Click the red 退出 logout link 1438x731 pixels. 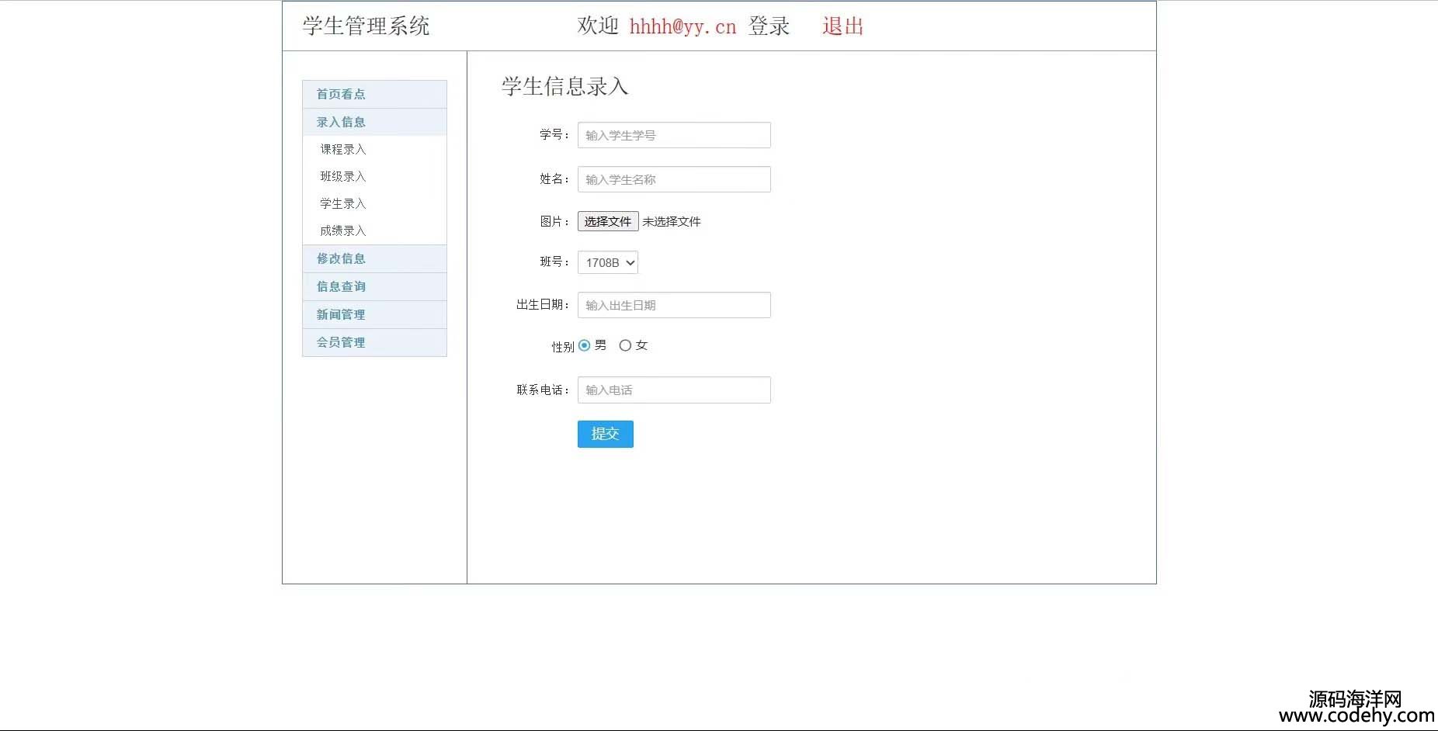point(842,26)
